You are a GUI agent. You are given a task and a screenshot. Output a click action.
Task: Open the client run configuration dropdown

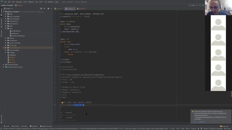point(193,5)
